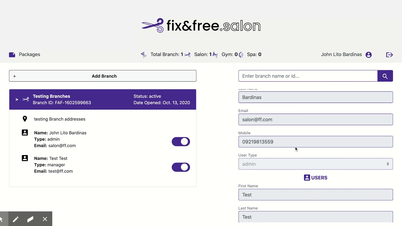Viewport: 402px width, 226px height.
Task: Click the contact icon beside John Lito Bardinas
Action: point(25,132)
